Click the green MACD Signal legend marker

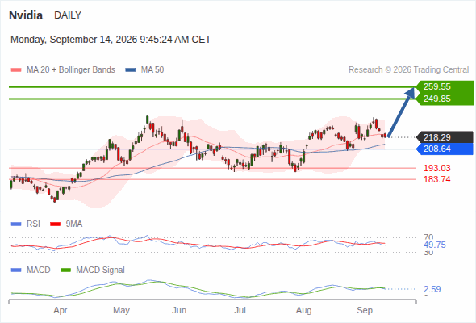(65, 271)
